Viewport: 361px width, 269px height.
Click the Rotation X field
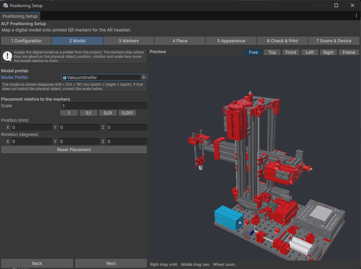point(31,141)
